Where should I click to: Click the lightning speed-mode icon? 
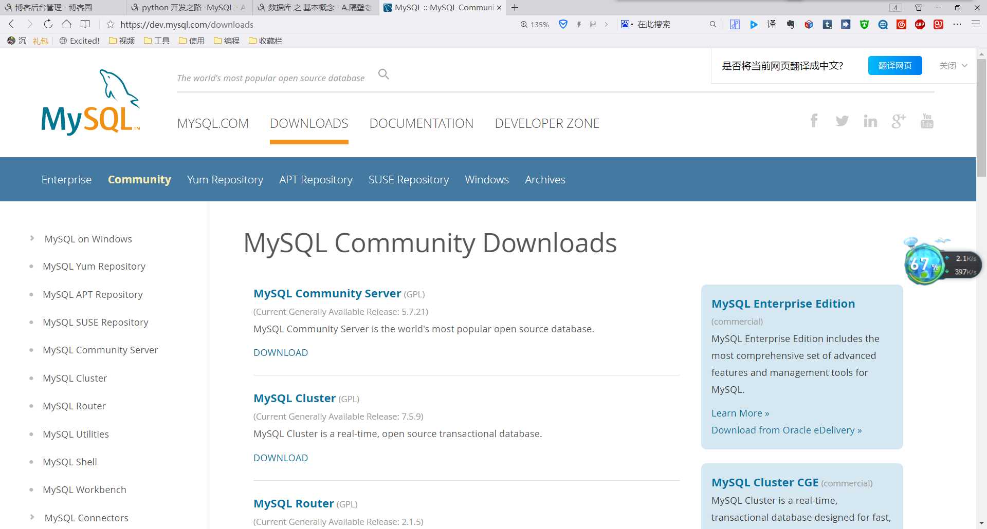(x=579, y=24)
